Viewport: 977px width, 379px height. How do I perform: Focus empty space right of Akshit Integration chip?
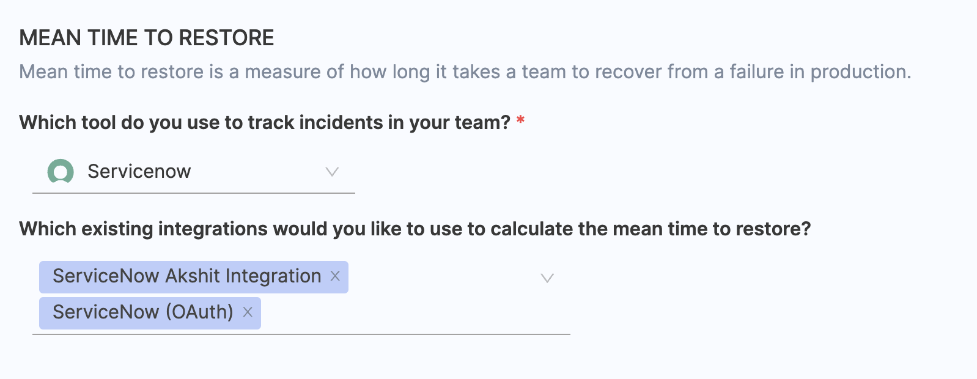(440, 278)
